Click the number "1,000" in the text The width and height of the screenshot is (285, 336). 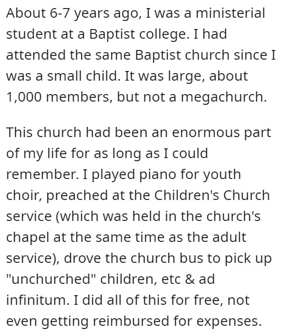click(x=24, y=97)
